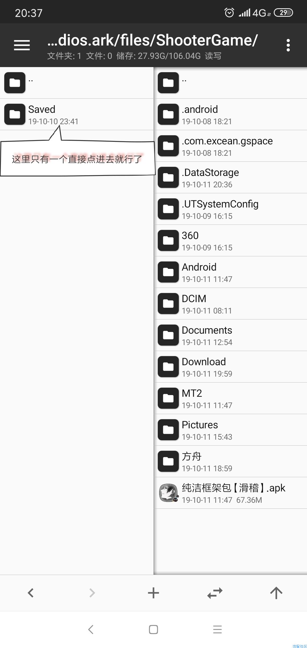Tap the forward arrow in bottom toolbar

click(92, 593)
